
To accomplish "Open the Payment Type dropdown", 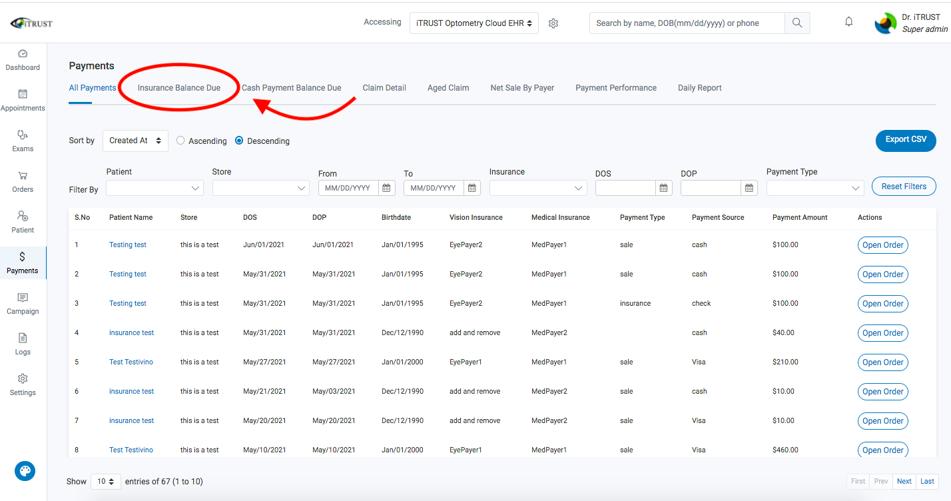I will (814, 187).
